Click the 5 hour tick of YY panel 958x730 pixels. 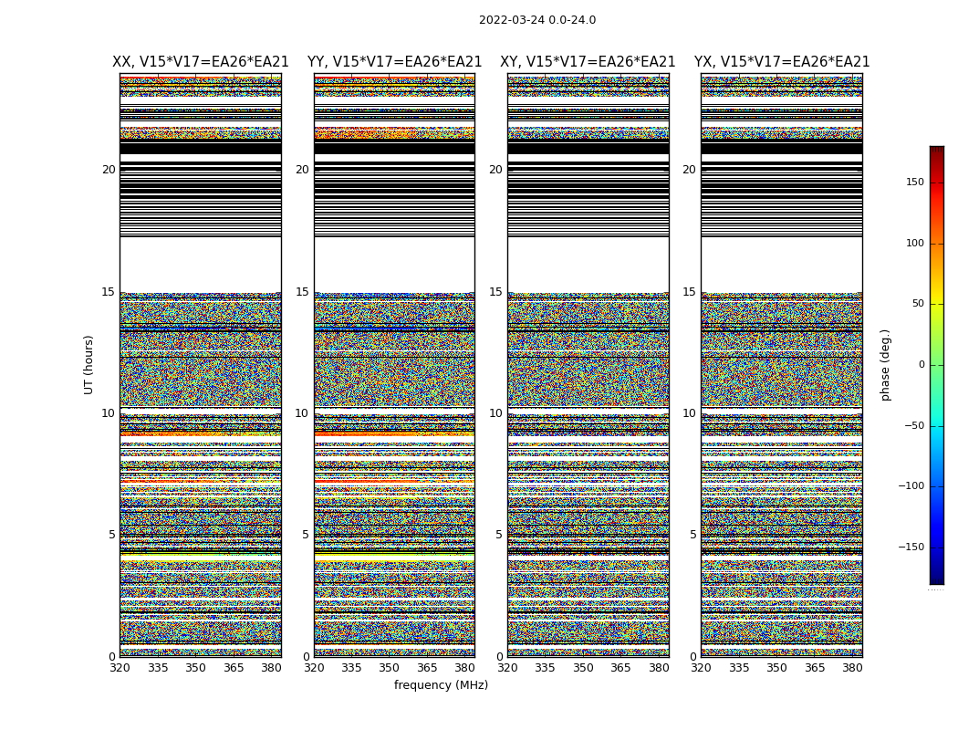(x=306, y=535)
